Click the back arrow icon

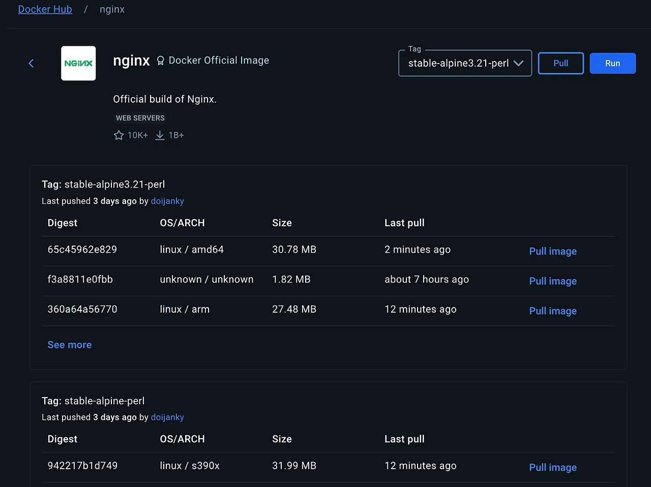tap(31, 64)
